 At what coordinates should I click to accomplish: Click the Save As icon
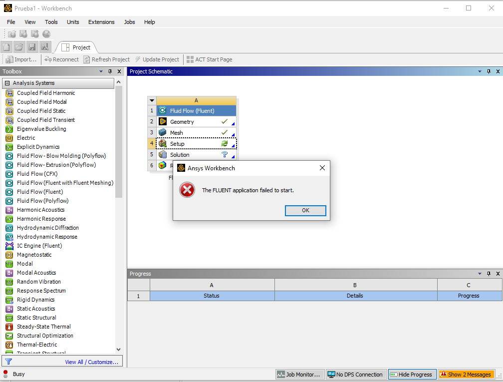pyautogui.click(x=45, y=47)
